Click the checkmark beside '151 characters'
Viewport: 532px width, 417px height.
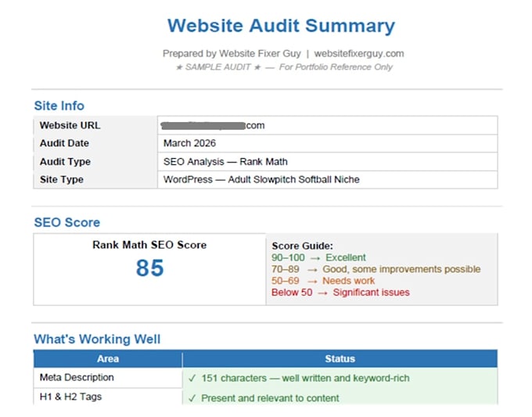(192, 379)
